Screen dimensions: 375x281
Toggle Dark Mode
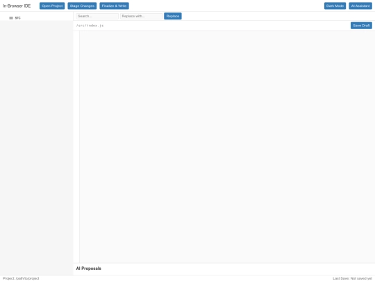tap(335, 6)
